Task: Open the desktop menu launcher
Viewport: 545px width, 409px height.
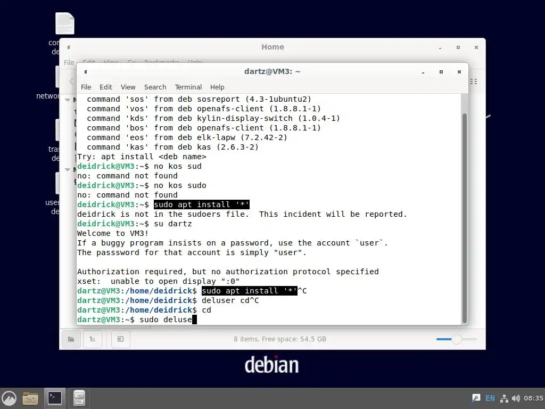Action: [9, 398]
